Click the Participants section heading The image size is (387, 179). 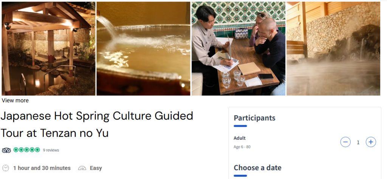point(254,118)
